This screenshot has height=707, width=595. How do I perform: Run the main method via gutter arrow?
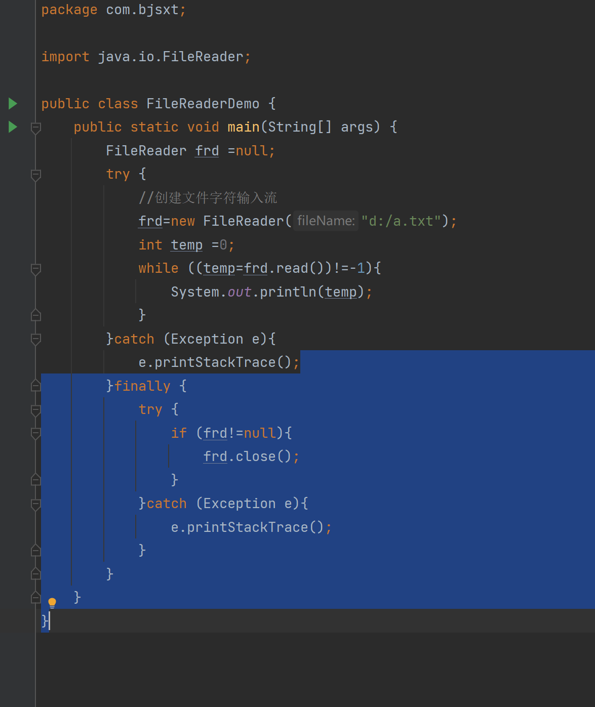pos(13,127)
